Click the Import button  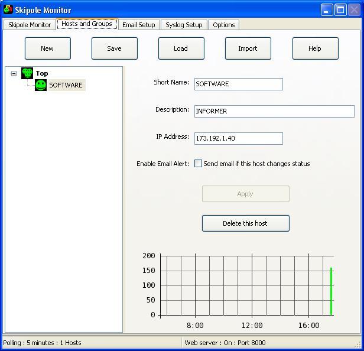(248, 48)
